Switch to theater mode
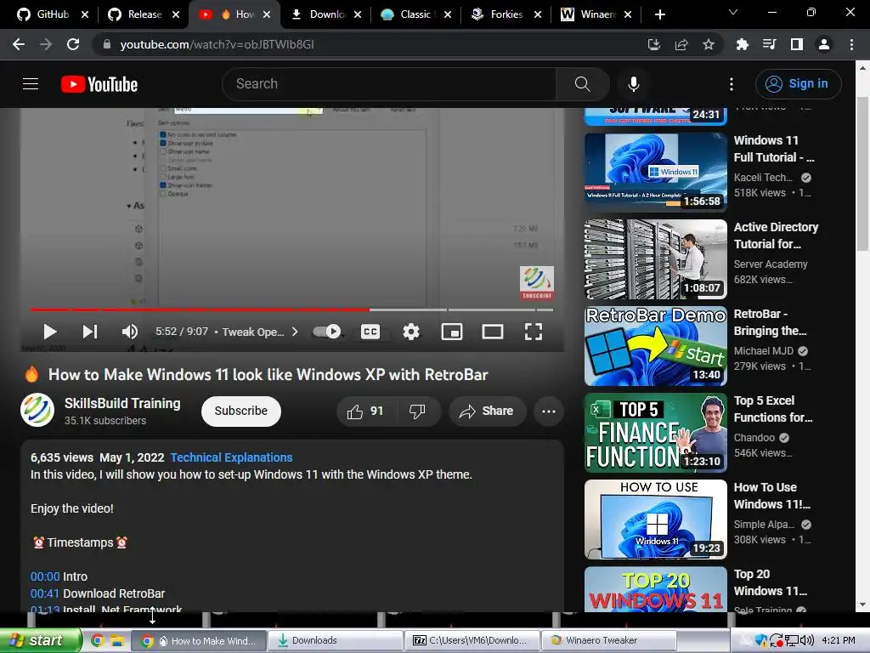The width and height of the screenshot is (870, 653). tap(492, 332)
